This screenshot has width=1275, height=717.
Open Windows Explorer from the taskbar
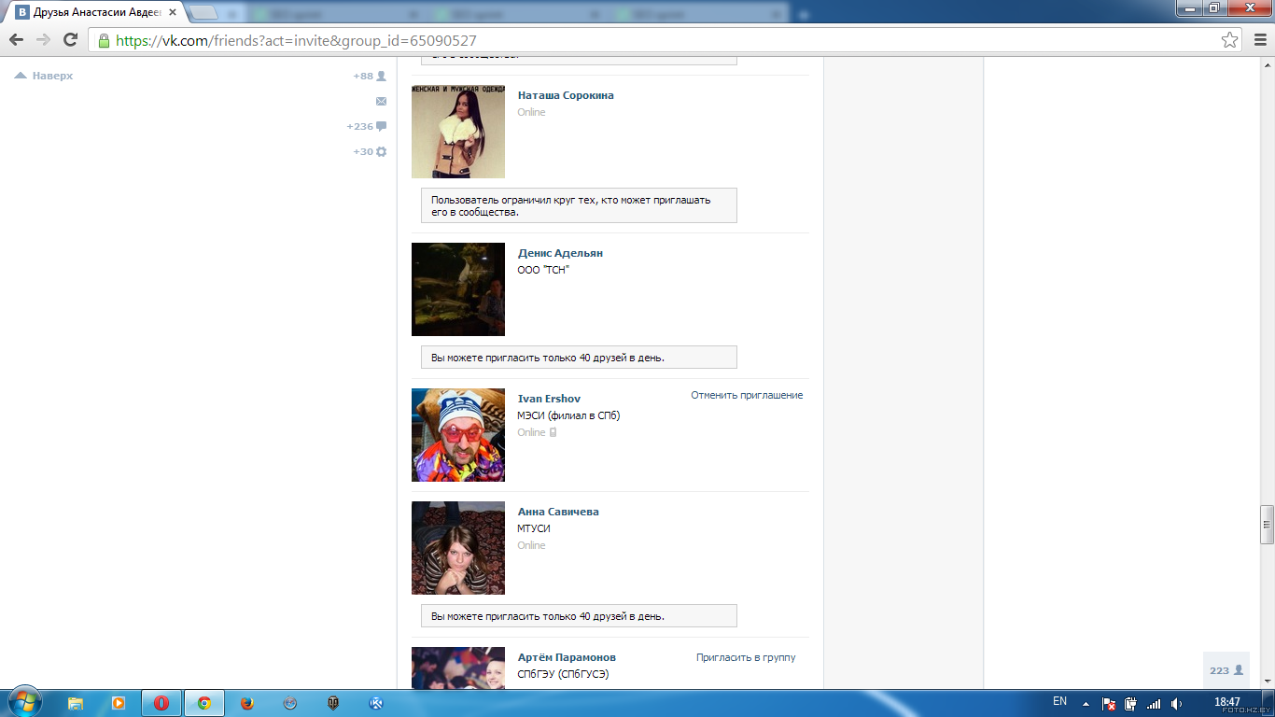point(76,703)
